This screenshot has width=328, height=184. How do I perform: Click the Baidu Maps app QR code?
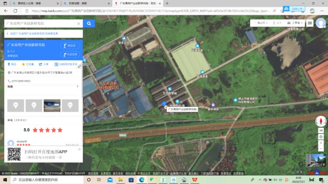[14, 154]
